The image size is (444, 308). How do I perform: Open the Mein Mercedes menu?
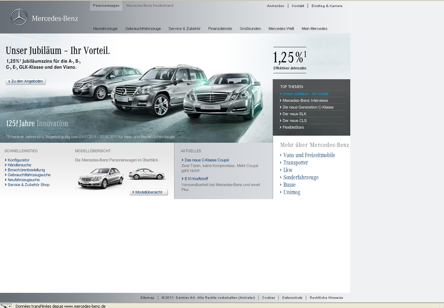(x=314, y=29)
